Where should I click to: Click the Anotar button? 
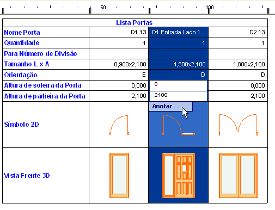[x=170, y=106]
